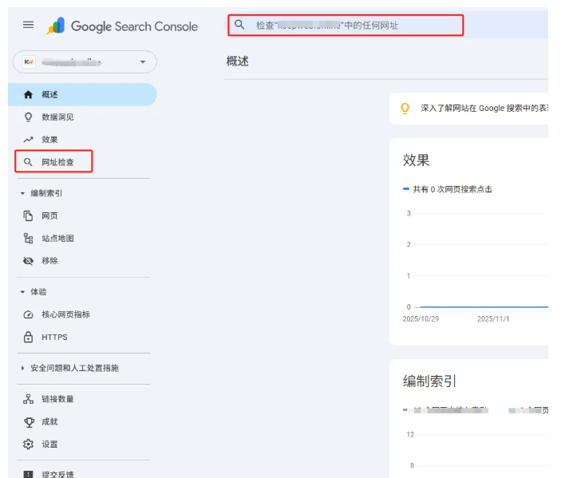Open the hamburger main menu
This screenshot has width=569, height=478.
pyautogui.click(x=29, y=26)
